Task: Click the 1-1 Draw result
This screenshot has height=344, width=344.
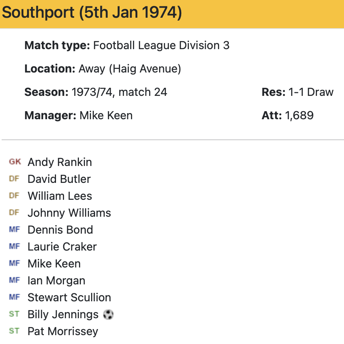Action: (311, 92)
